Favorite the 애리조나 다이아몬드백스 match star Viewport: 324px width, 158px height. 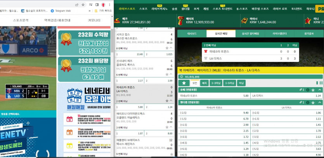click(x=167, y=127)
